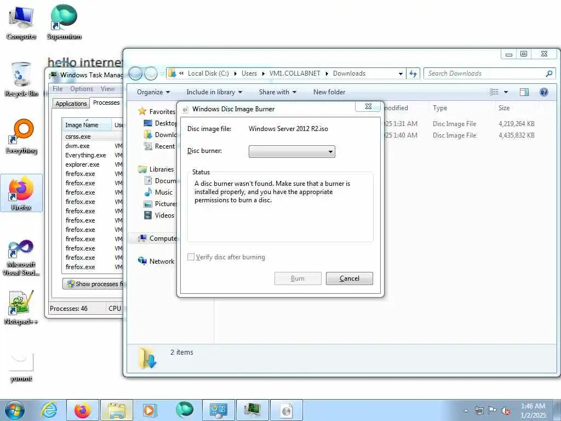Sort by the Image Name column header

[x=87, y=125]
